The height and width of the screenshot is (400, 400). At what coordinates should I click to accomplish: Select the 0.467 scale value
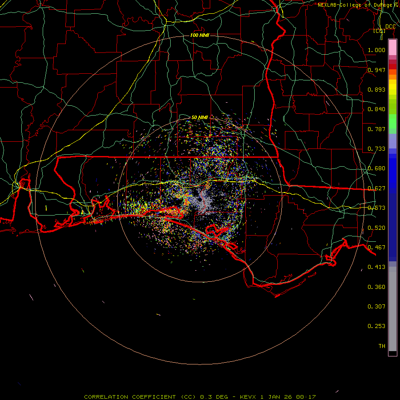click(376, 248)
